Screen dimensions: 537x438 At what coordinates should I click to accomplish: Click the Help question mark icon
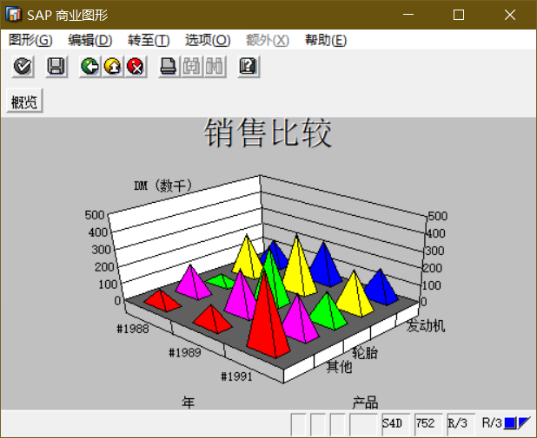coord(249,66)
